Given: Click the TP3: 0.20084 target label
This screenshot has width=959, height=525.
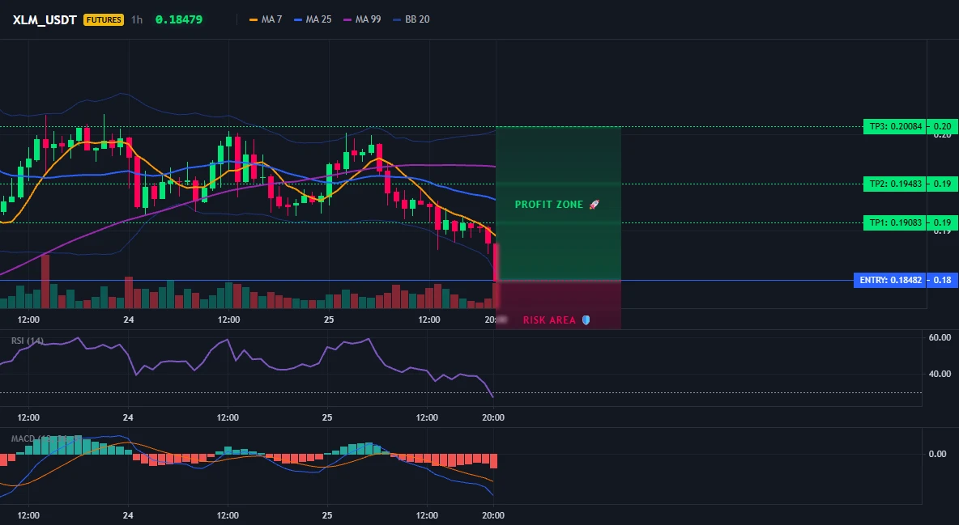Looking at the screenshot, I should point(895,126).
